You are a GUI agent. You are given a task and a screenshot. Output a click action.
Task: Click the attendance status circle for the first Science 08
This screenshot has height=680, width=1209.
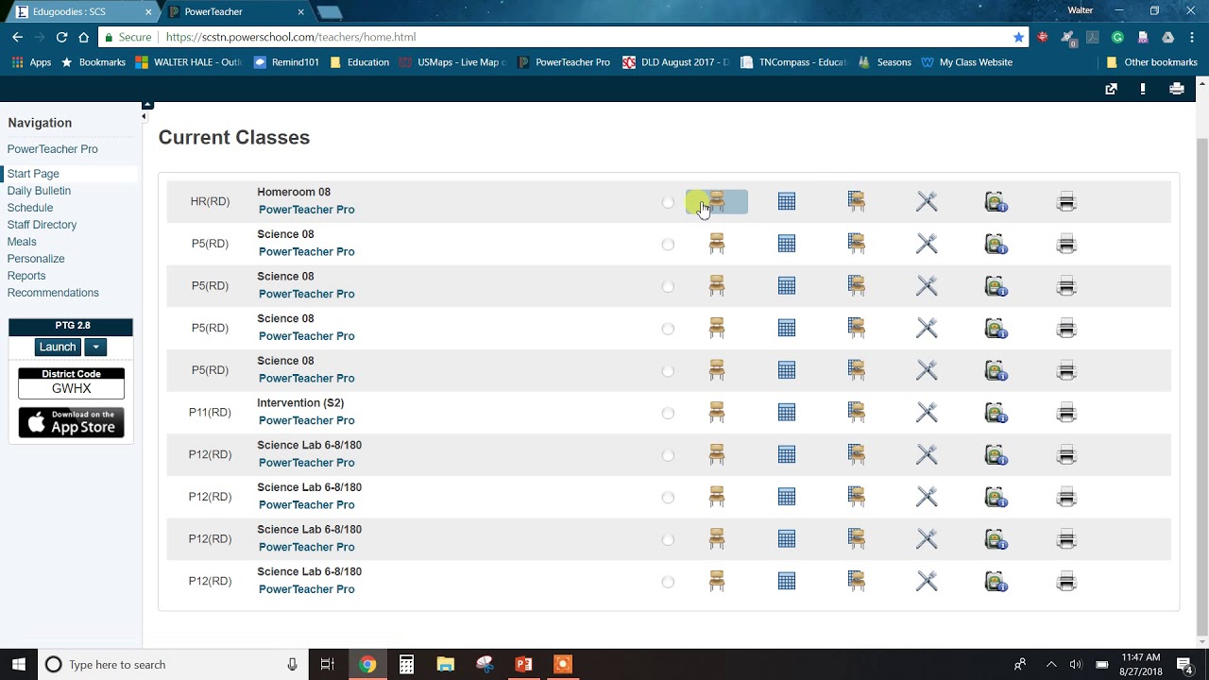(668, 245)
